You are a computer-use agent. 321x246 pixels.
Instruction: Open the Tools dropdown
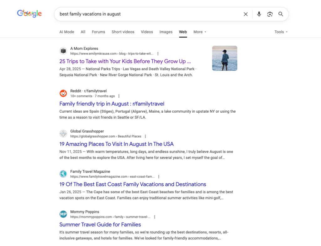click(x=281, y=32)
